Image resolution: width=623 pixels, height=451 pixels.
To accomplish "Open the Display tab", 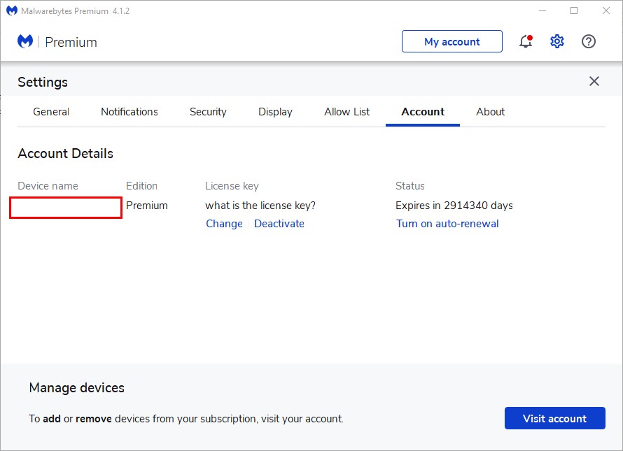I will click(x=275, y=112).
